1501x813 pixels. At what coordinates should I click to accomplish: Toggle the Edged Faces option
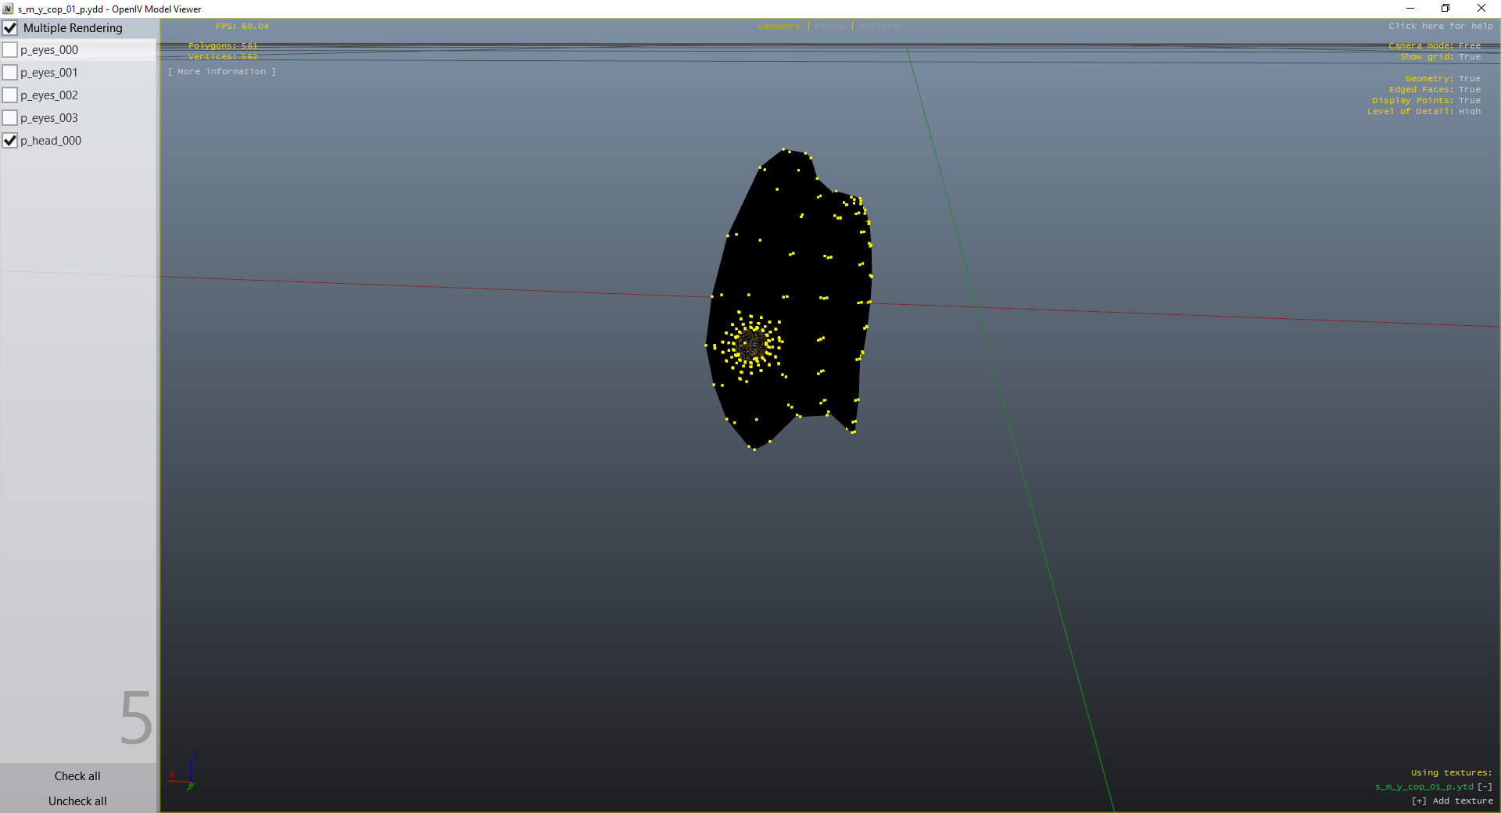pyautogui.click(x=1435, y=90)
